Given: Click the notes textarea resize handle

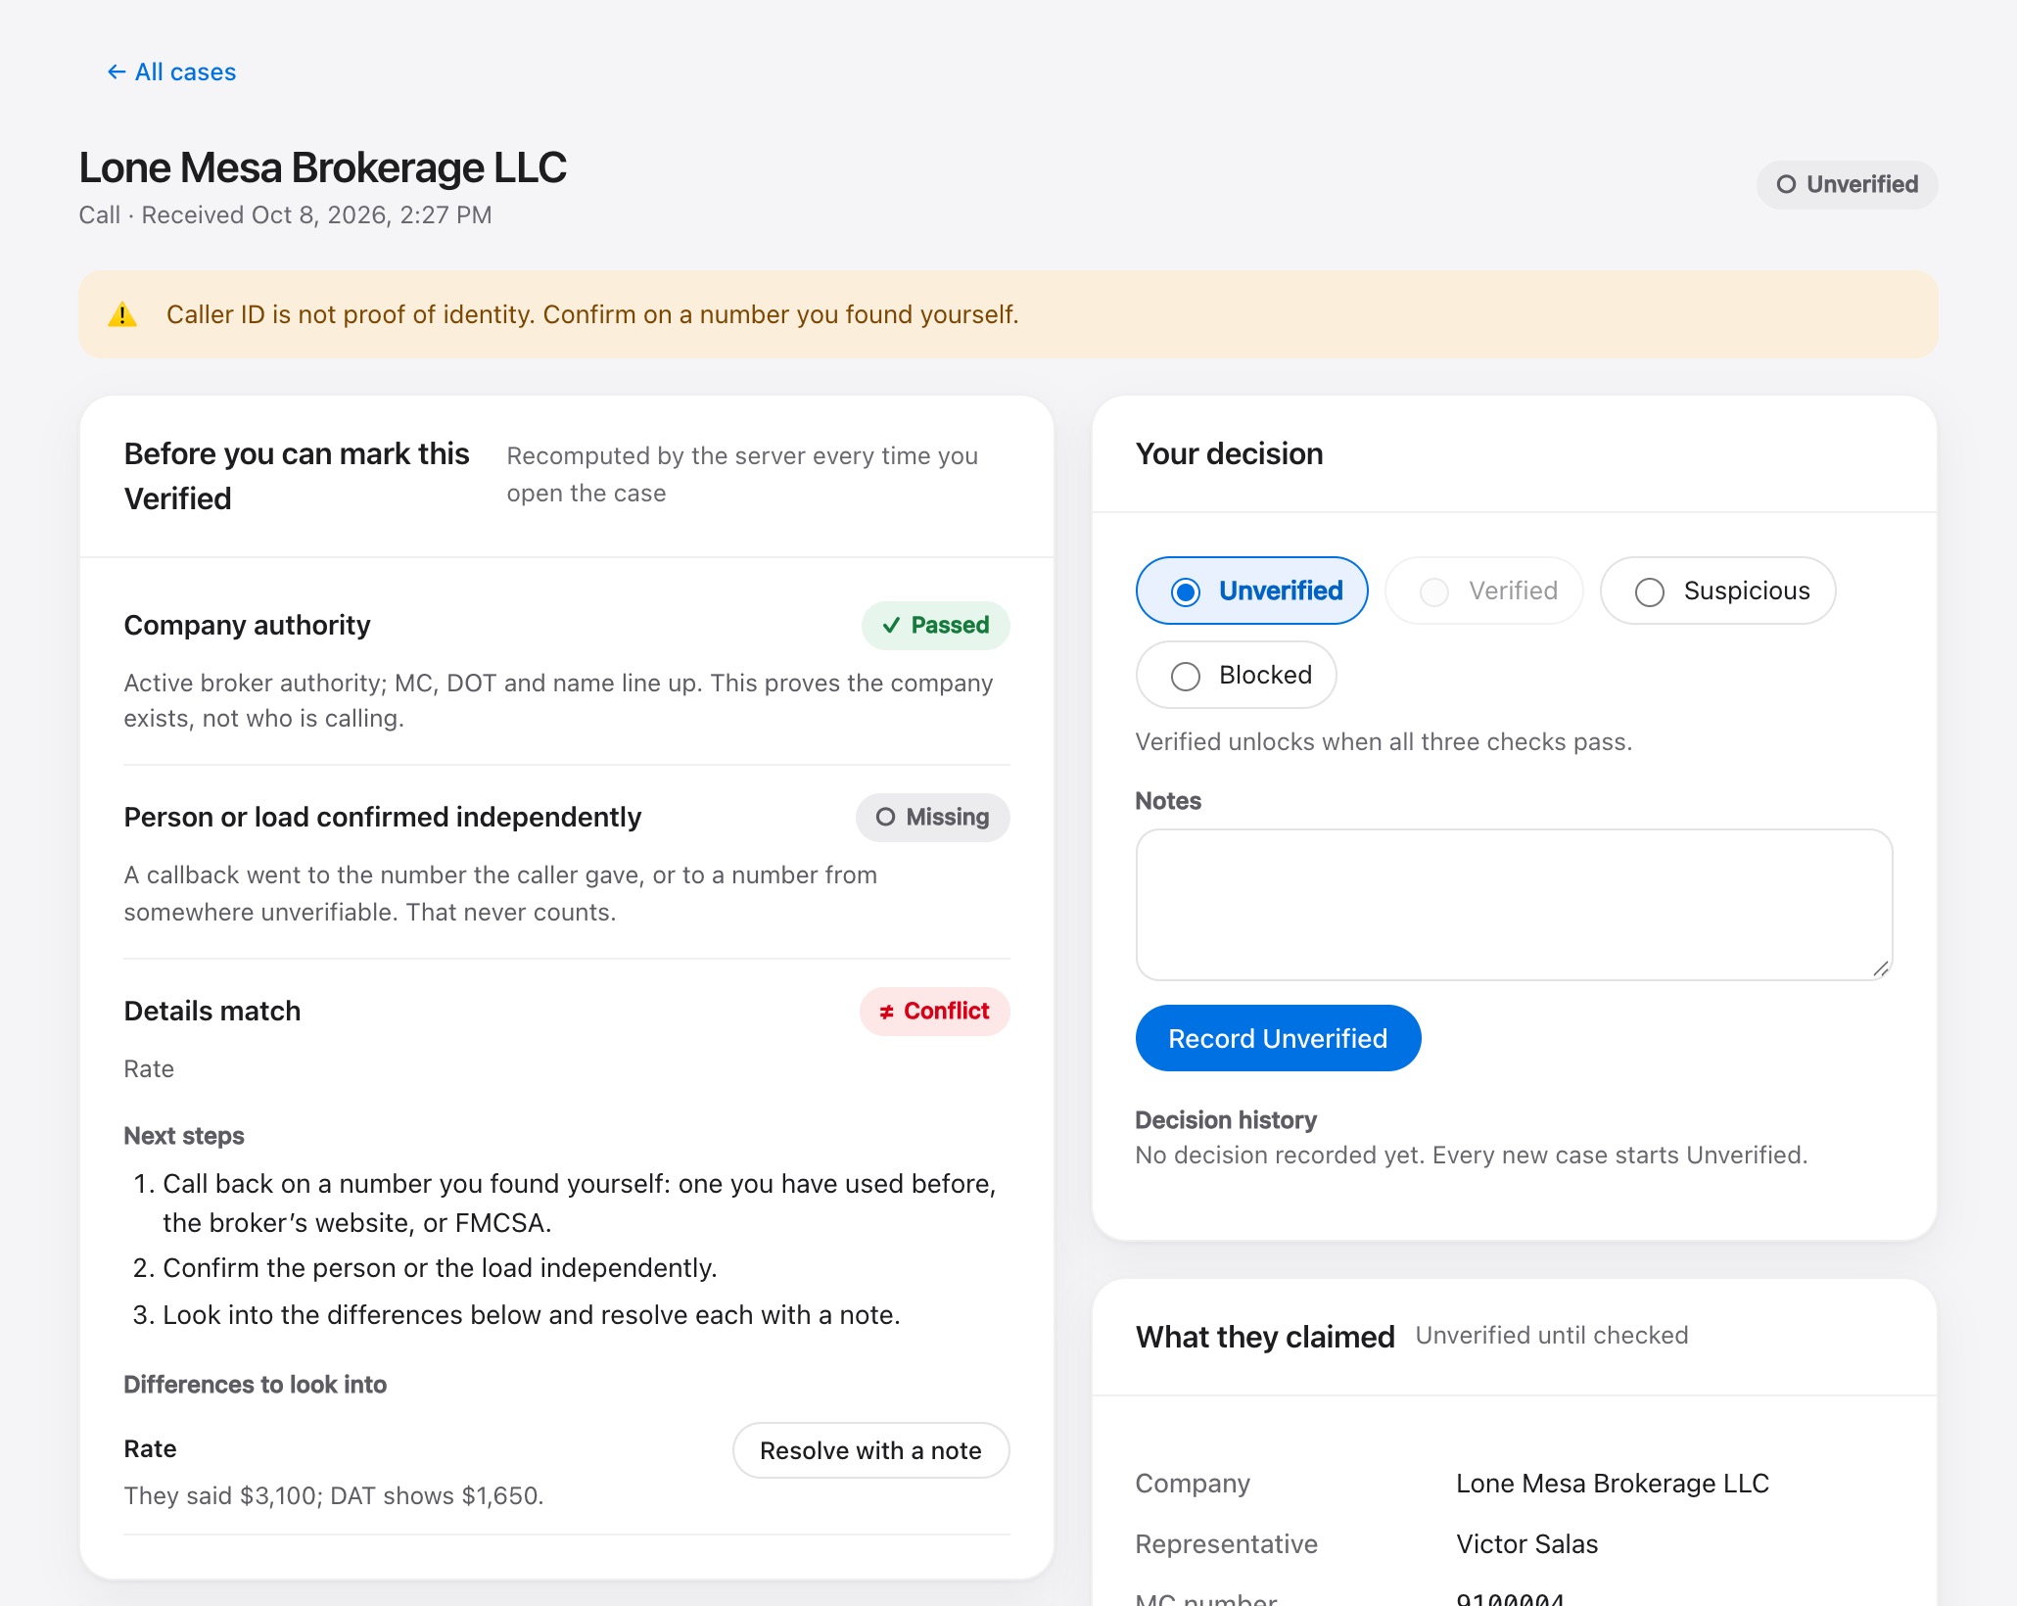Looking at the screenshot, I should click(x=1881, y=968).
